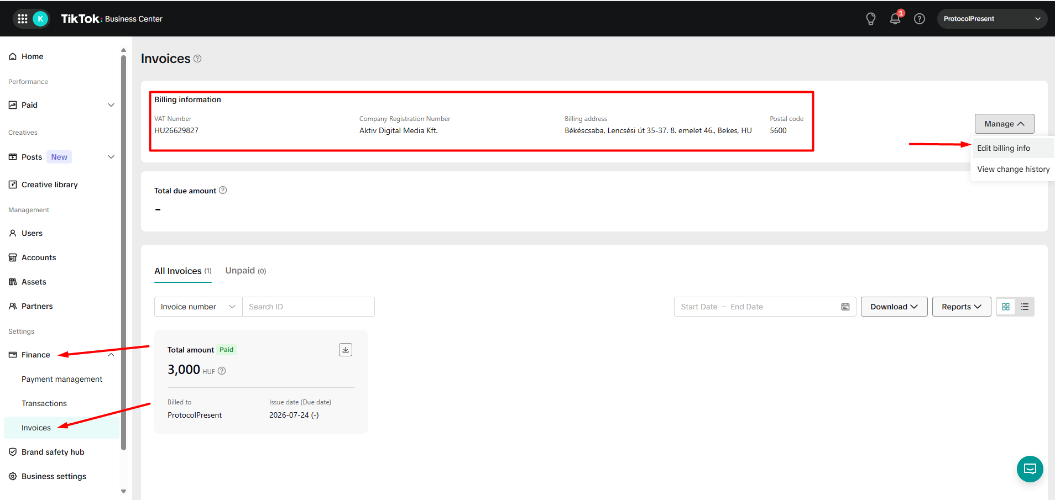Select View change history option
The height and width of the screenshot is (500, 1055).
point(1012,169)
